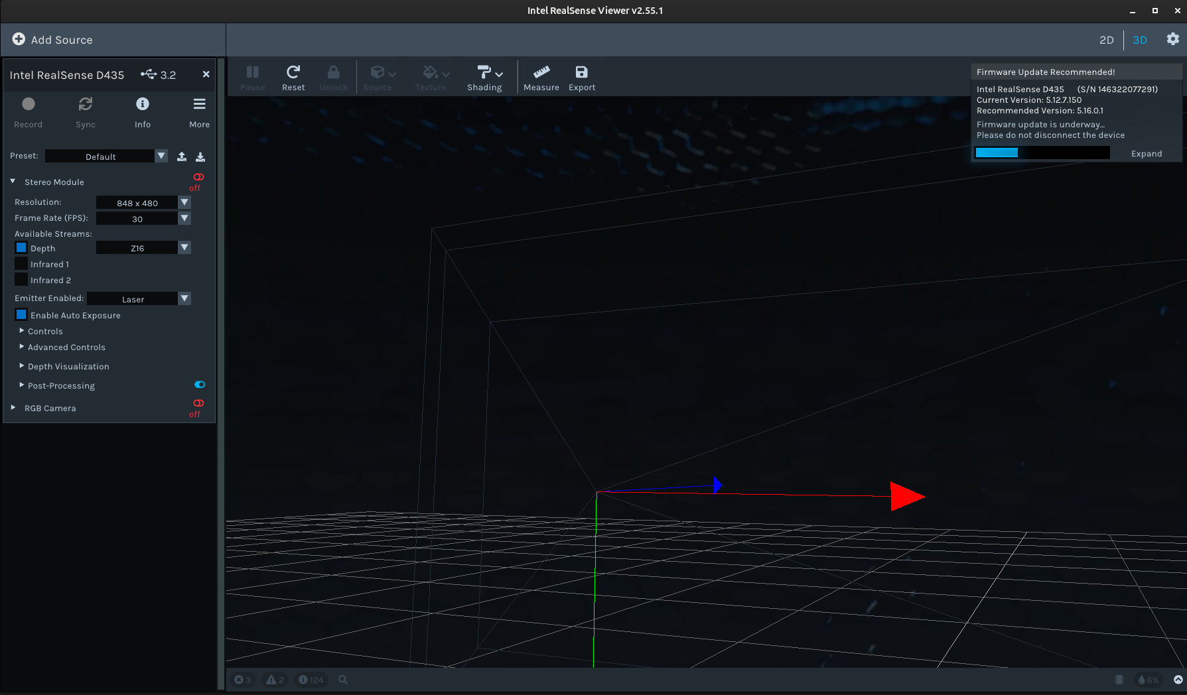This screenshot has width=1187, height=695.
Task: Toggle the Stereo Module on switch
Action: tap(198, 177)
